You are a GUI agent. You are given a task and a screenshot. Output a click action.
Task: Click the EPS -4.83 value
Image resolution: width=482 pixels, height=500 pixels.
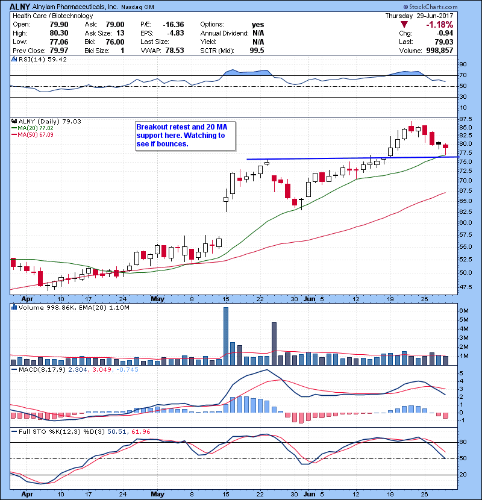click(175, 33)
